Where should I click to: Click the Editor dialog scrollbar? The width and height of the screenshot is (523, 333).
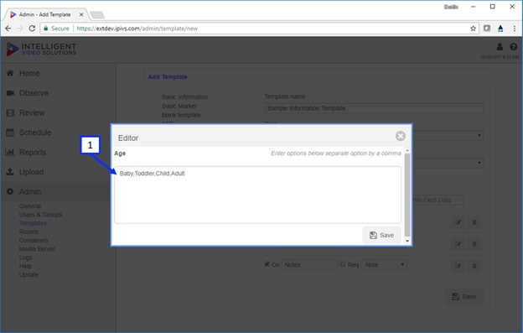[407, 196]
